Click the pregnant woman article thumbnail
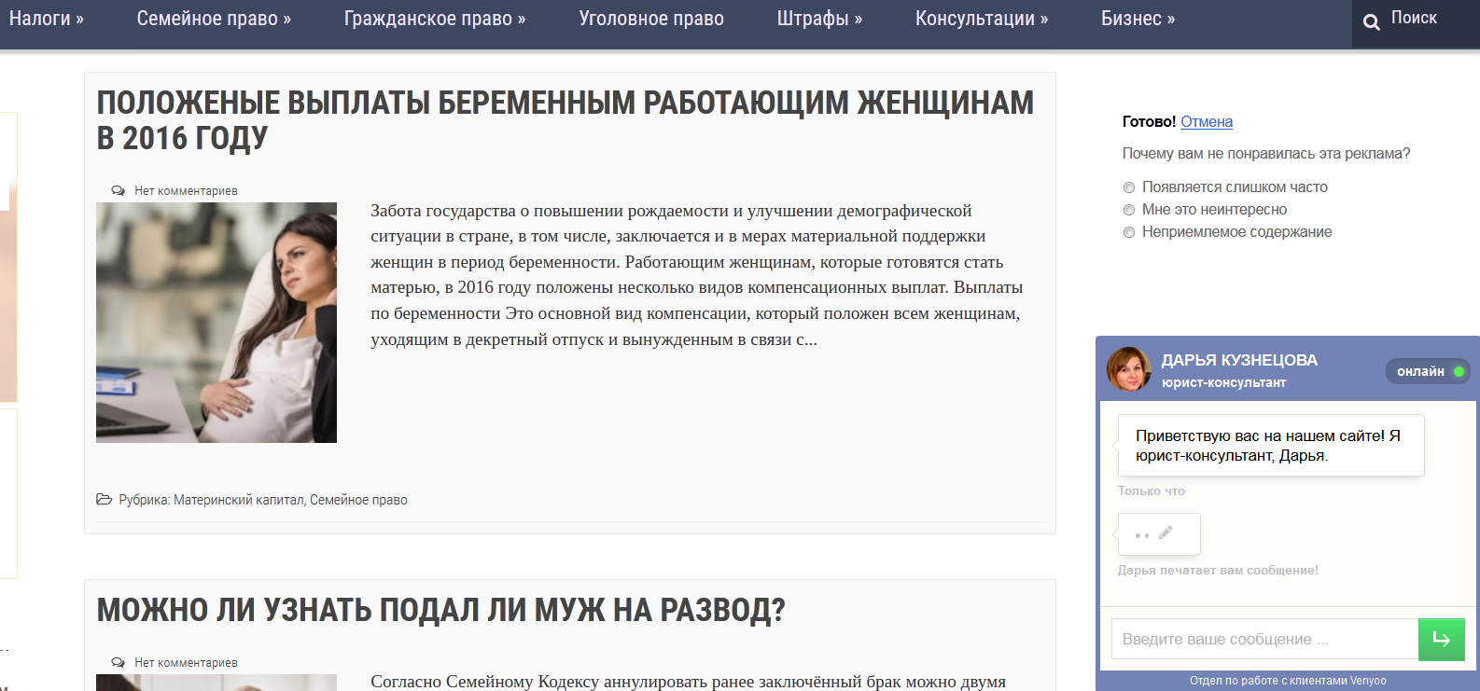The height and width of the screenshot is (691, 1480). (216, 323)
